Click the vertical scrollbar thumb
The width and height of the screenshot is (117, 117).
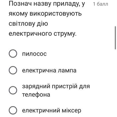click(x=115, y=38)
